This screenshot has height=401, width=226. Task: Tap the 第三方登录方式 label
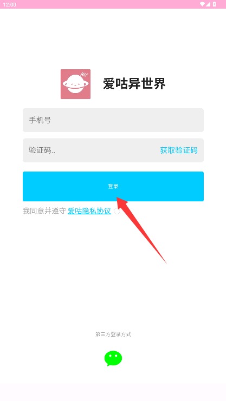point(113,334)
